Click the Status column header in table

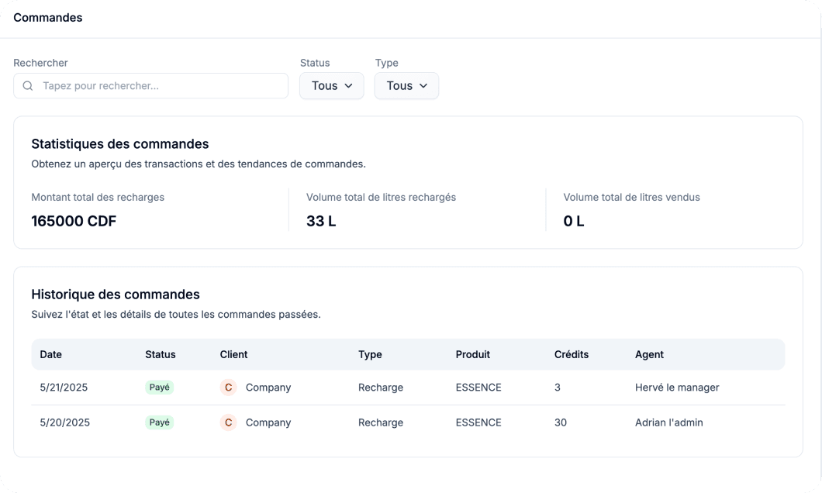[160, 354]
